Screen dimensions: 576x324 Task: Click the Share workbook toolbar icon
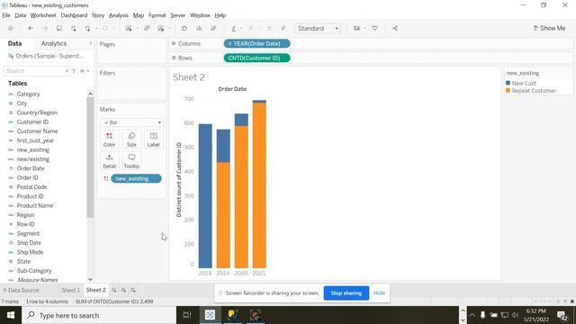click(x=395, y=28)
